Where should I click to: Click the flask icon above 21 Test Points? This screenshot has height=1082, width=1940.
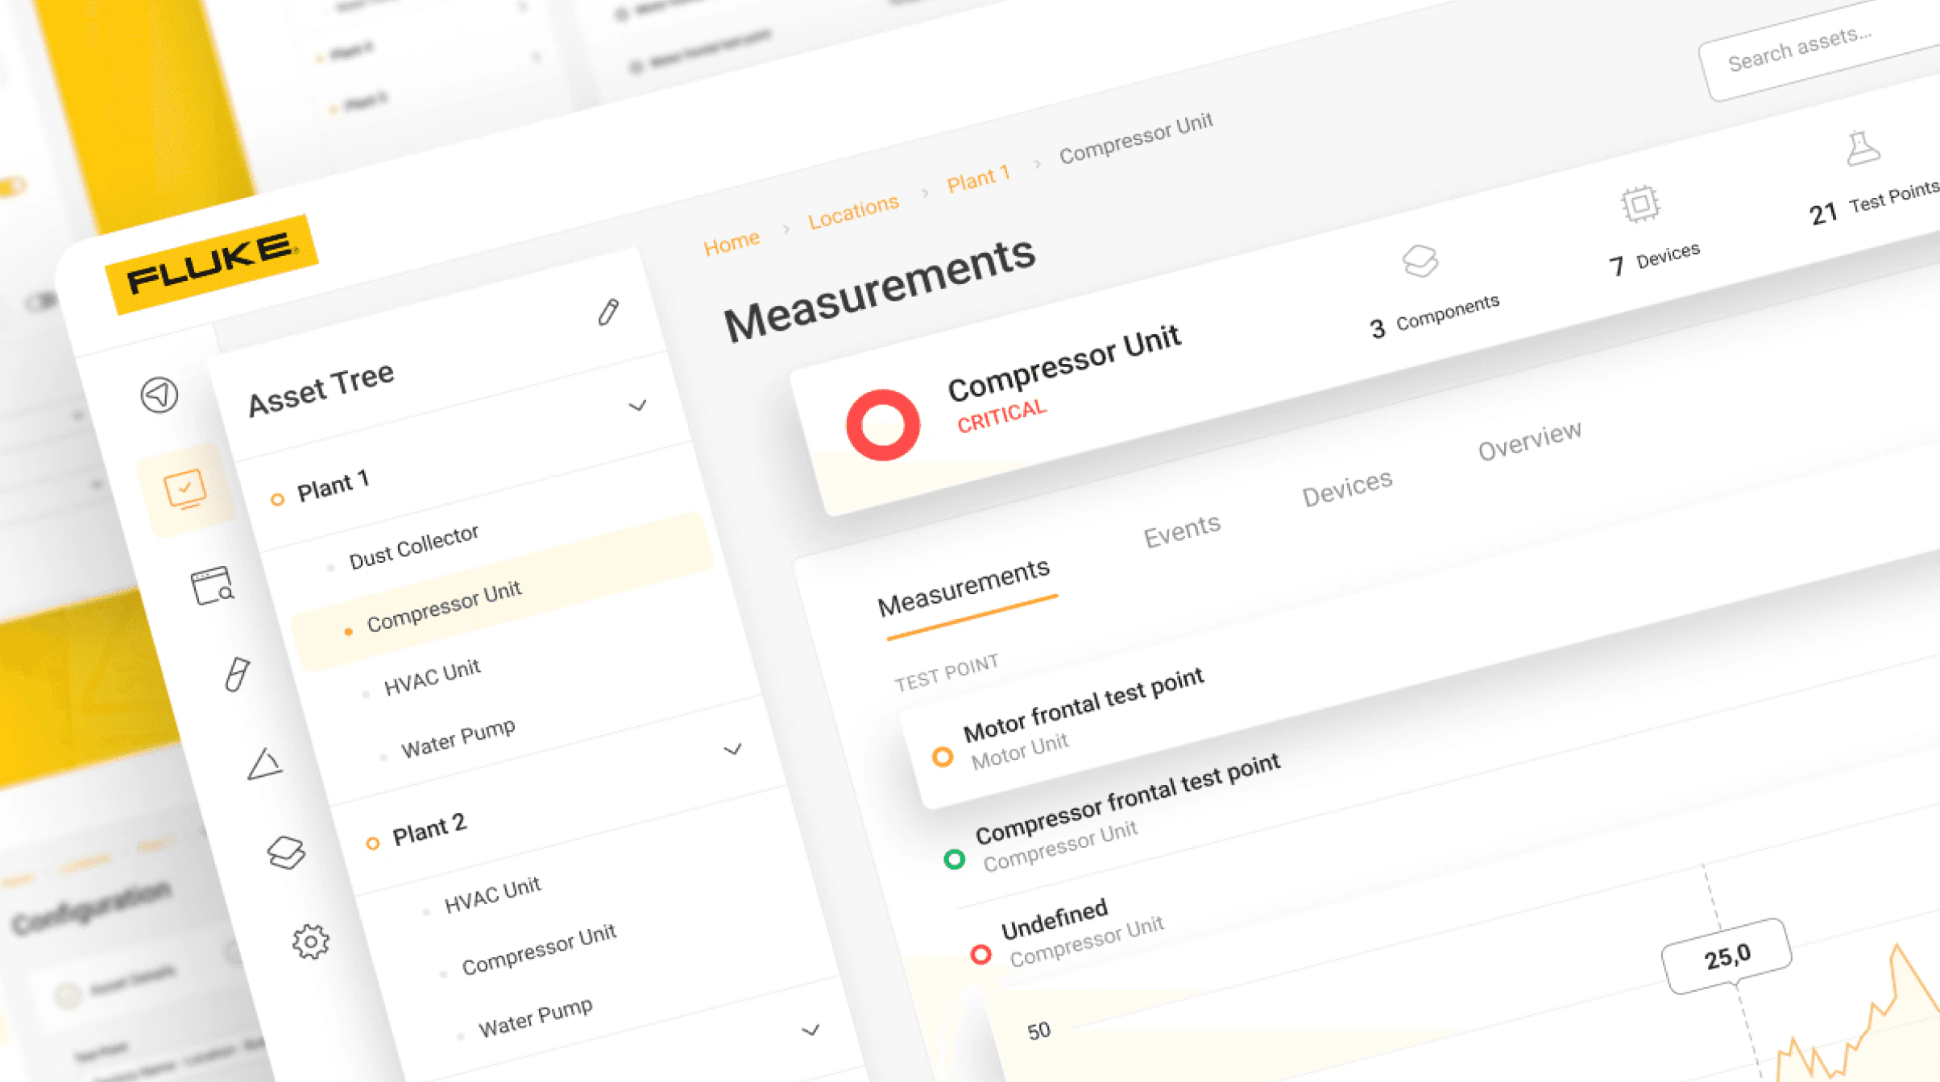pos(1862,148)
